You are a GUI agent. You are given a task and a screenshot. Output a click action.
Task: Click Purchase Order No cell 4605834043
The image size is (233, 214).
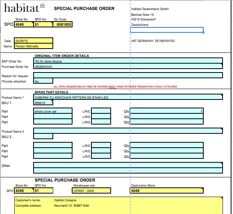point(128,67)
